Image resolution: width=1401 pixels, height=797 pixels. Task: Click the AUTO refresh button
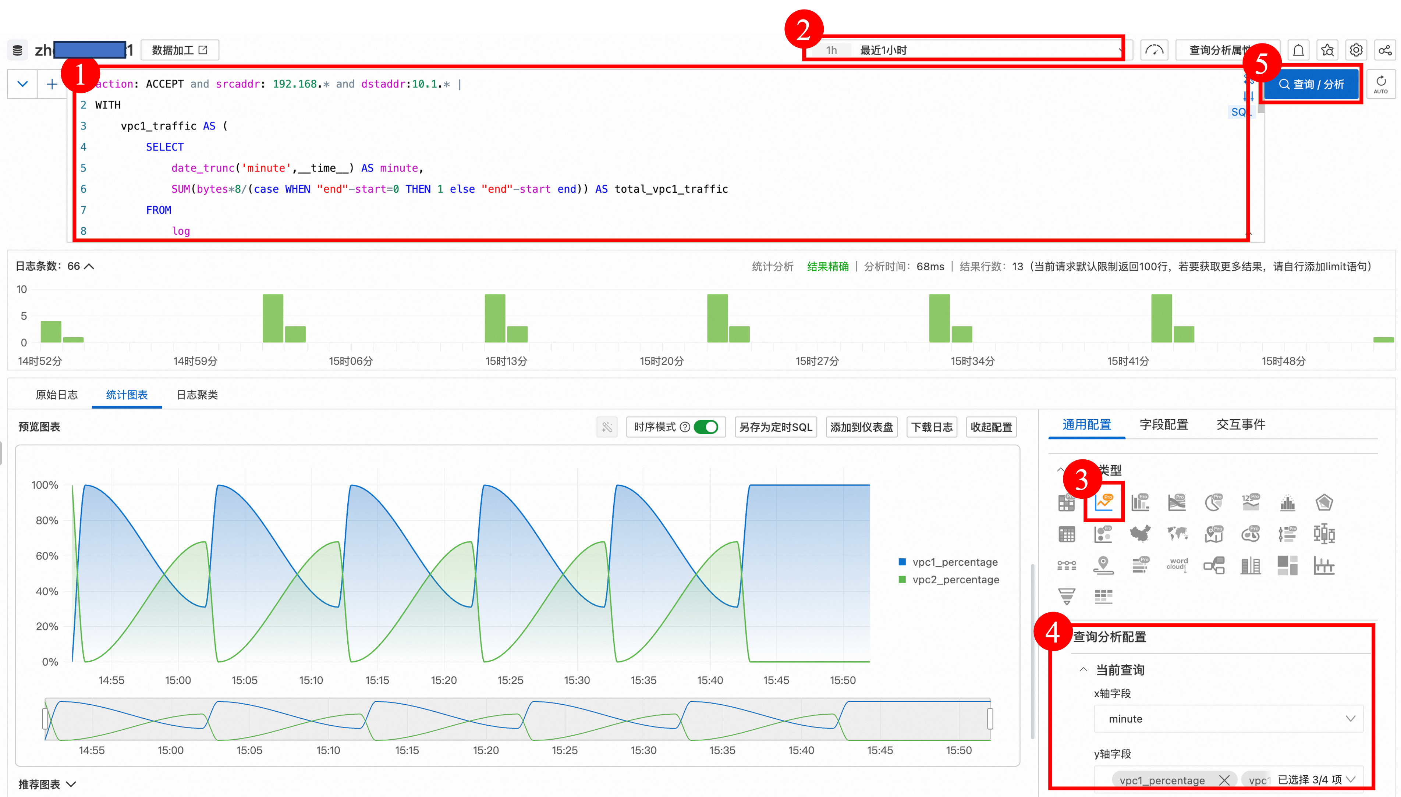coord(1381,84)
